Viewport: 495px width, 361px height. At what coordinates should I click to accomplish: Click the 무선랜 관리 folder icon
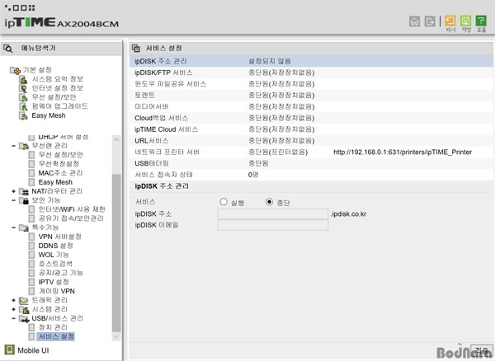click(24, 146)
